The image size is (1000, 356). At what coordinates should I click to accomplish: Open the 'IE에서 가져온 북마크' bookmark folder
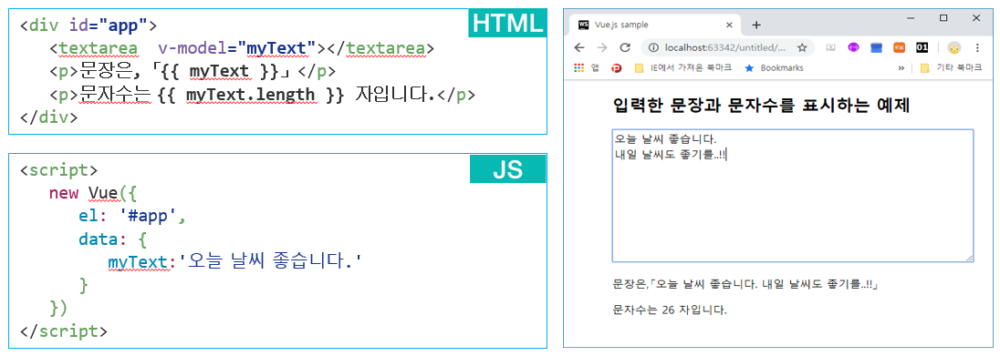683,67
